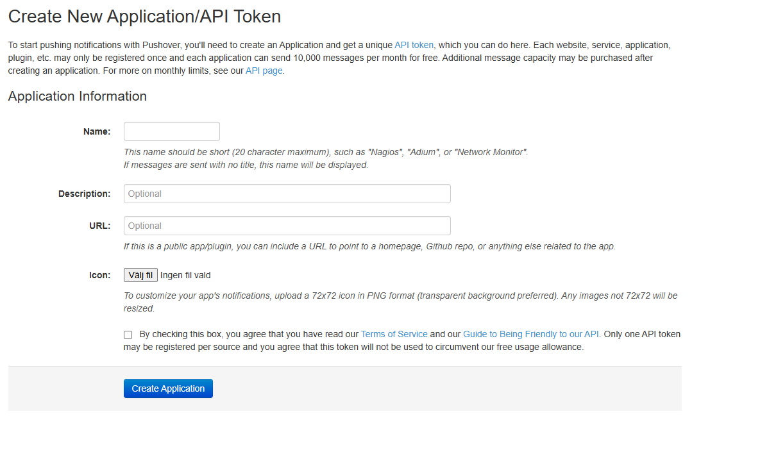Click the "Description:" field label

84,194
